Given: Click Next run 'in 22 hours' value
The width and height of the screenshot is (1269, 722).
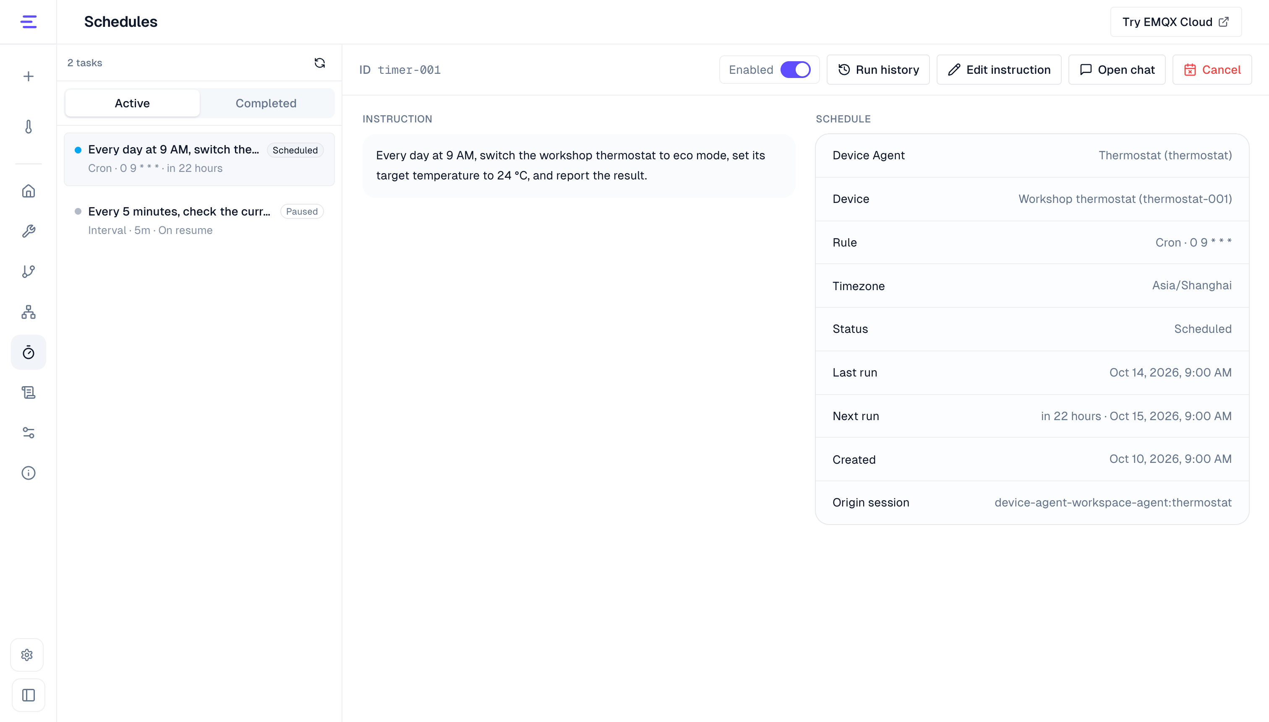Looking at the screenshot, I should point(1136,416).
